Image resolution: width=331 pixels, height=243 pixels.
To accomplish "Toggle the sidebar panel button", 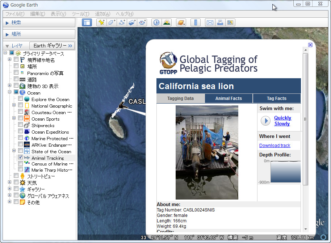I will 87,22.
